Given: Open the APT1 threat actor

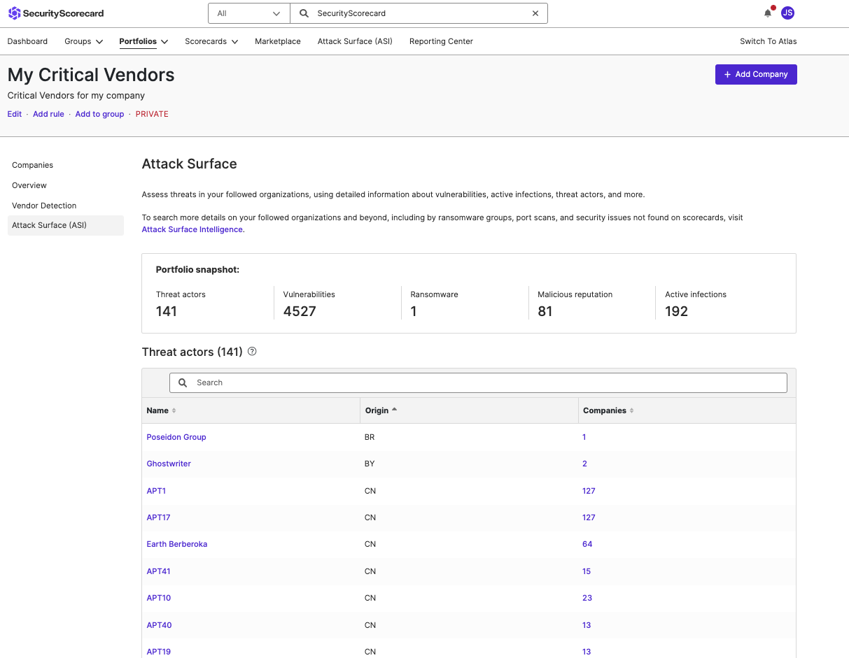Looking at the screenshot, I should coord(156,491).
